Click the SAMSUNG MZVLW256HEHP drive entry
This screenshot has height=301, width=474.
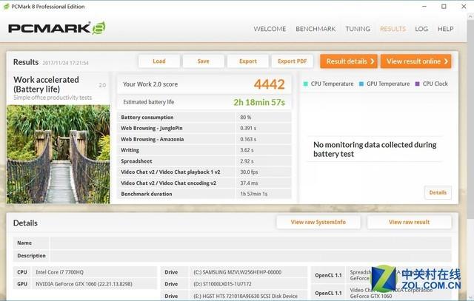[x=237, y=272]
